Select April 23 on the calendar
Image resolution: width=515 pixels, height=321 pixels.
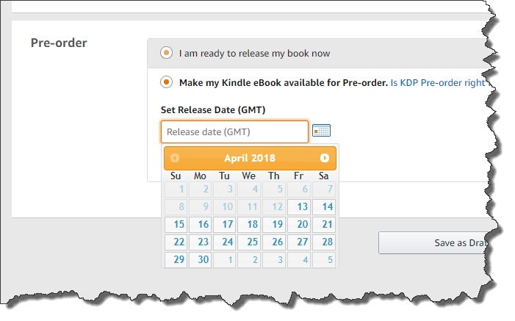pos(200,242)
